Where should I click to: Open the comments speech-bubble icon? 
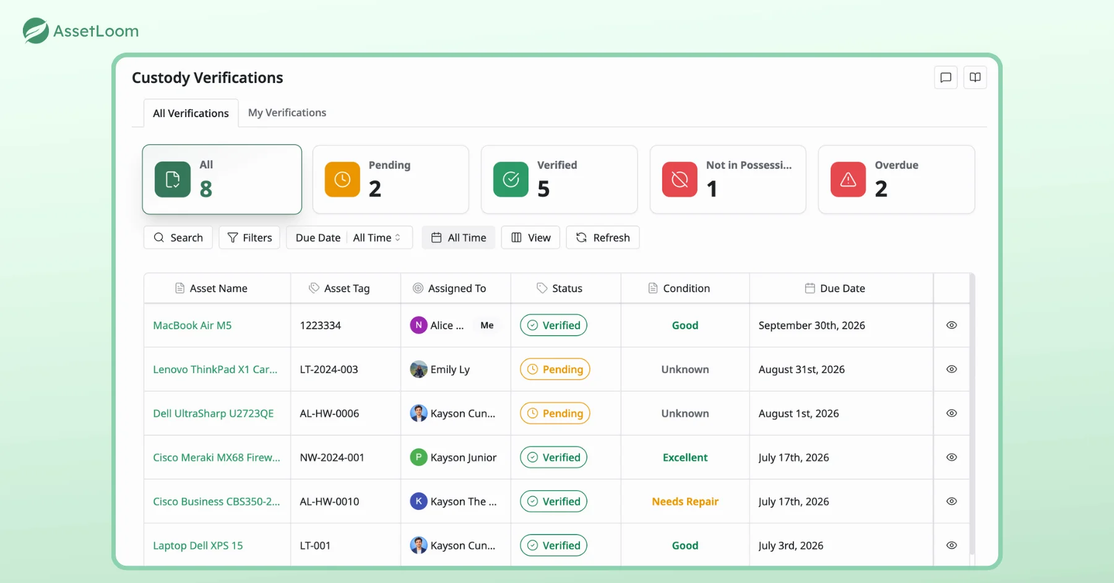pos(946,77)
